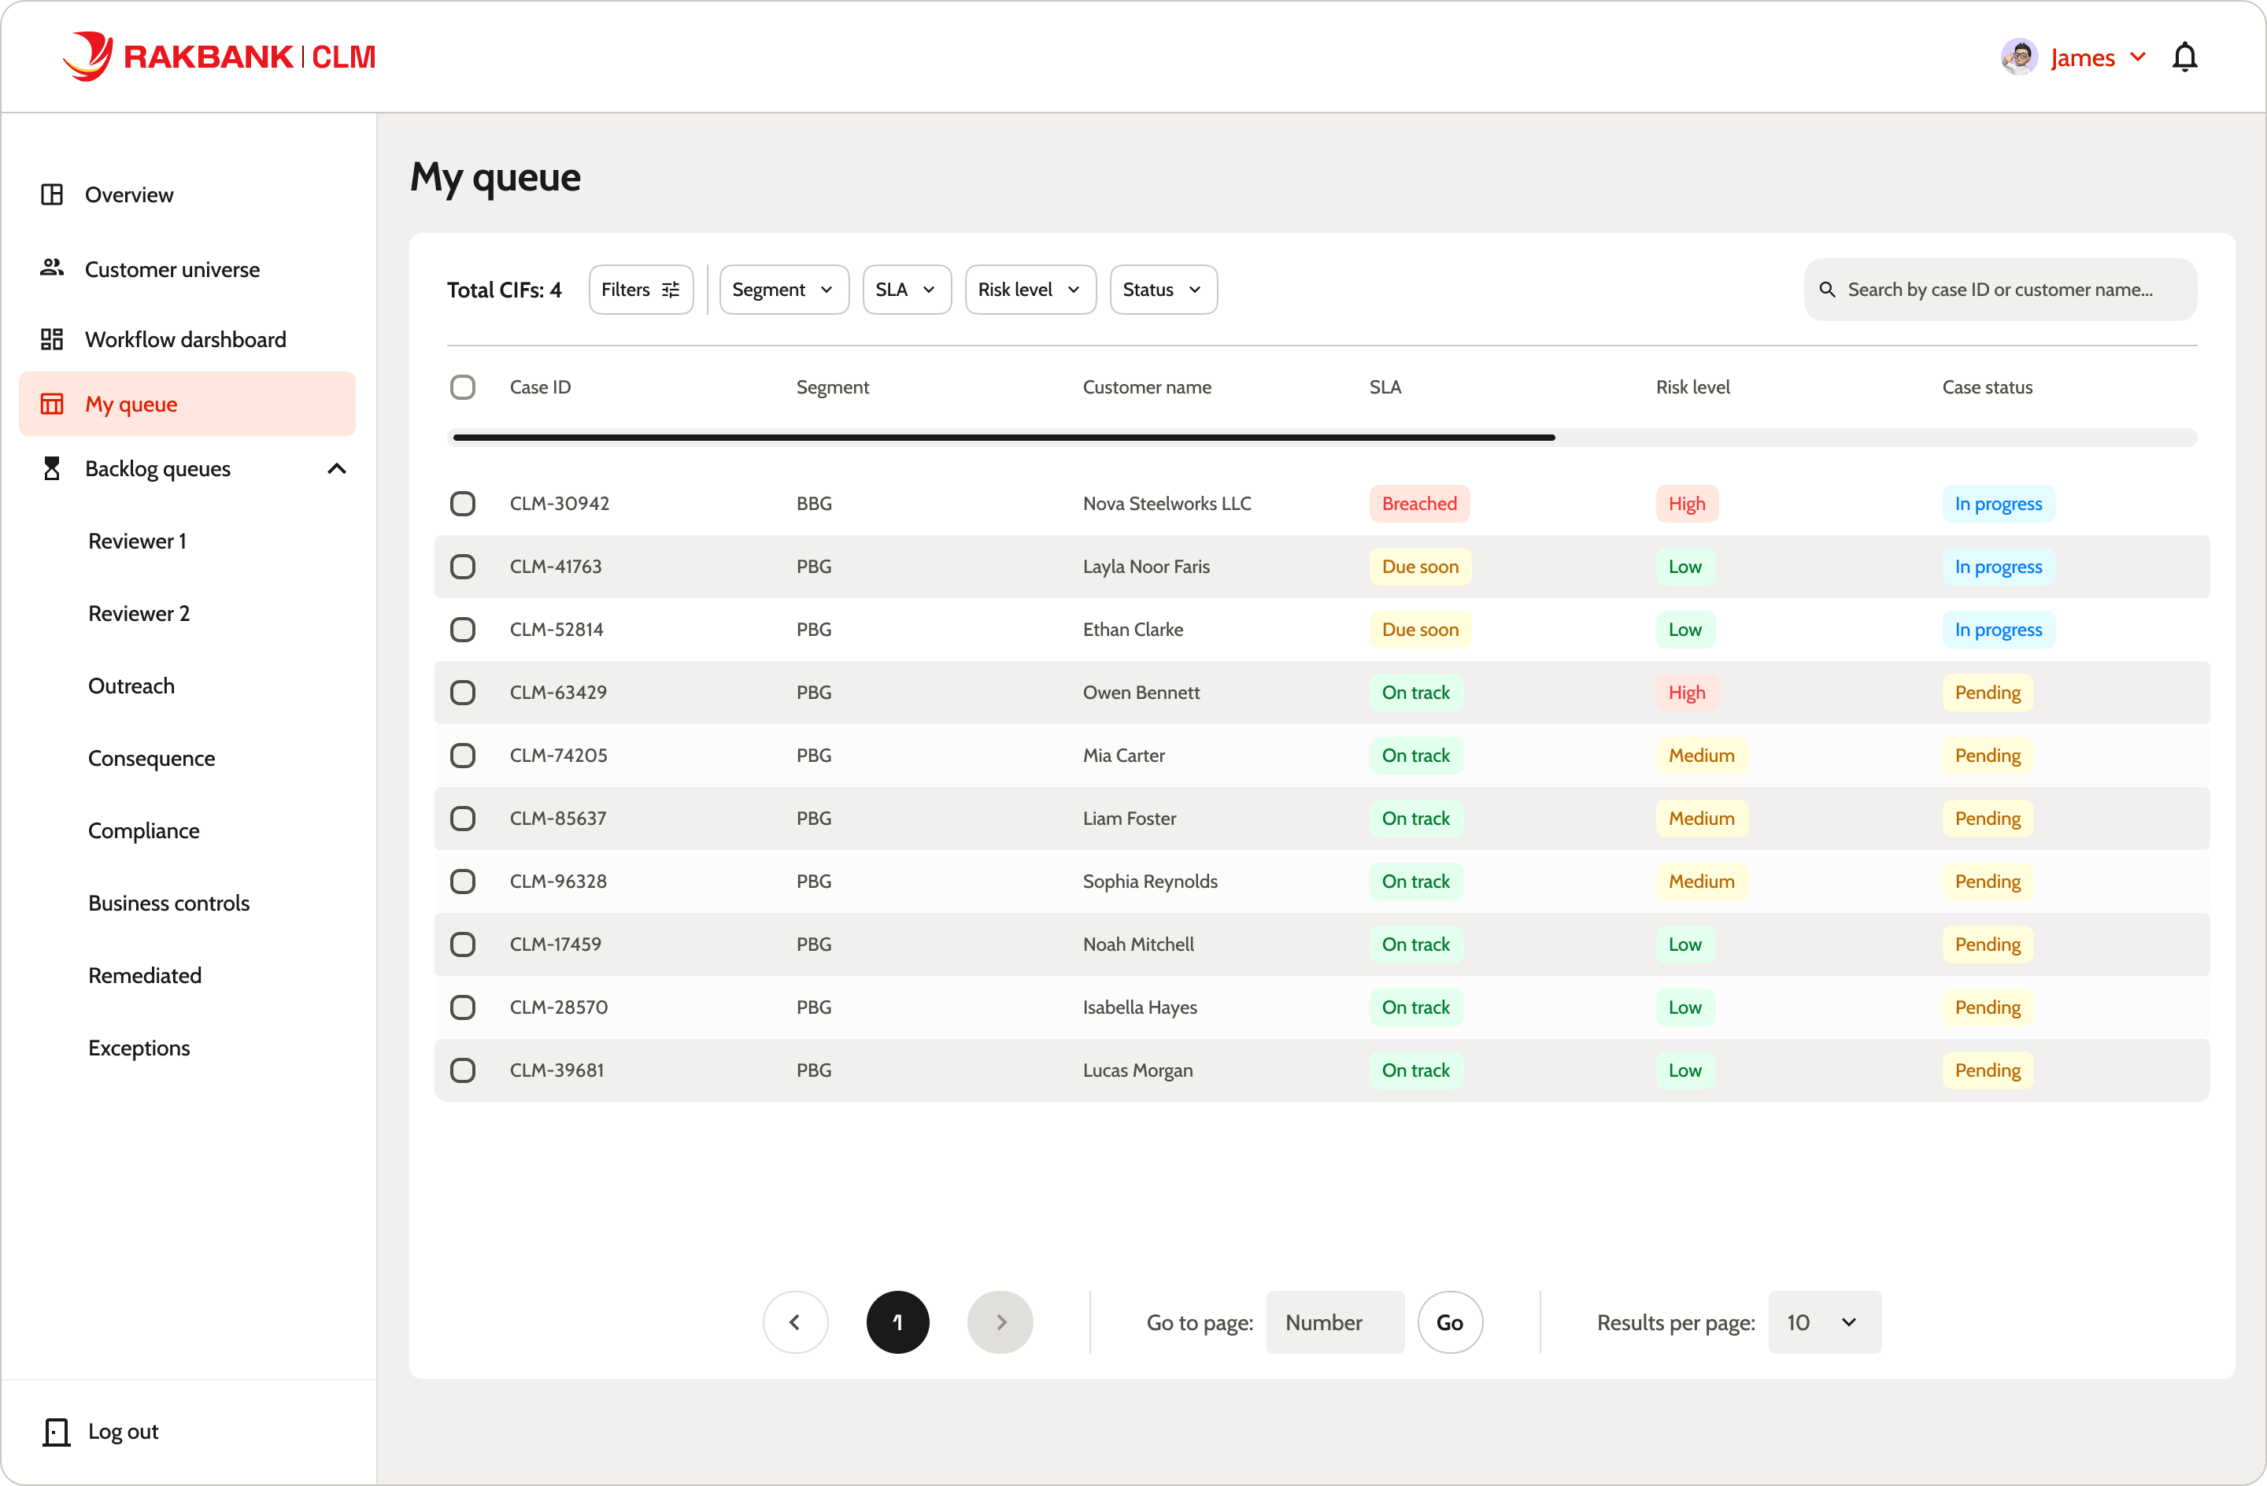Image resolution: width=2267 pixels, height=1486 pixels.
Task: Open the Results per page dropdown
Action: (x=1824, y=1322)
